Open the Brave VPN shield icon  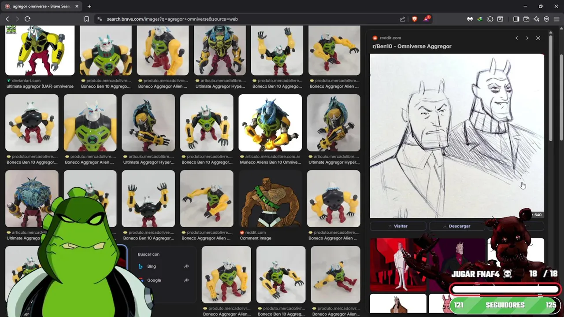(x=546, y=19)
